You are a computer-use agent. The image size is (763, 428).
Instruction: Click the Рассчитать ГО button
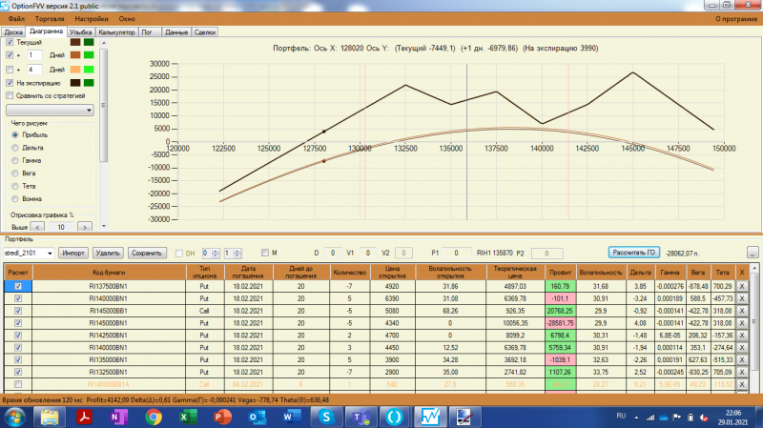coord(634,253)
